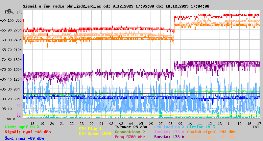Viewport: 263px width, 141px height.
Task: Click the yellow ETH Plug legend entry
Action: coord(90,129)
